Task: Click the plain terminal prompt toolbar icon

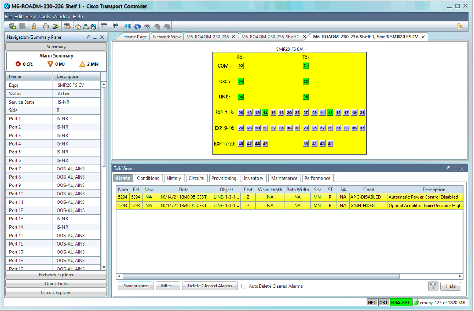Action: coord(104,27)
